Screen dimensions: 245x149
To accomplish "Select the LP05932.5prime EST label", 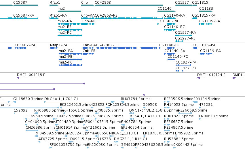I will (x=189, y=134).
